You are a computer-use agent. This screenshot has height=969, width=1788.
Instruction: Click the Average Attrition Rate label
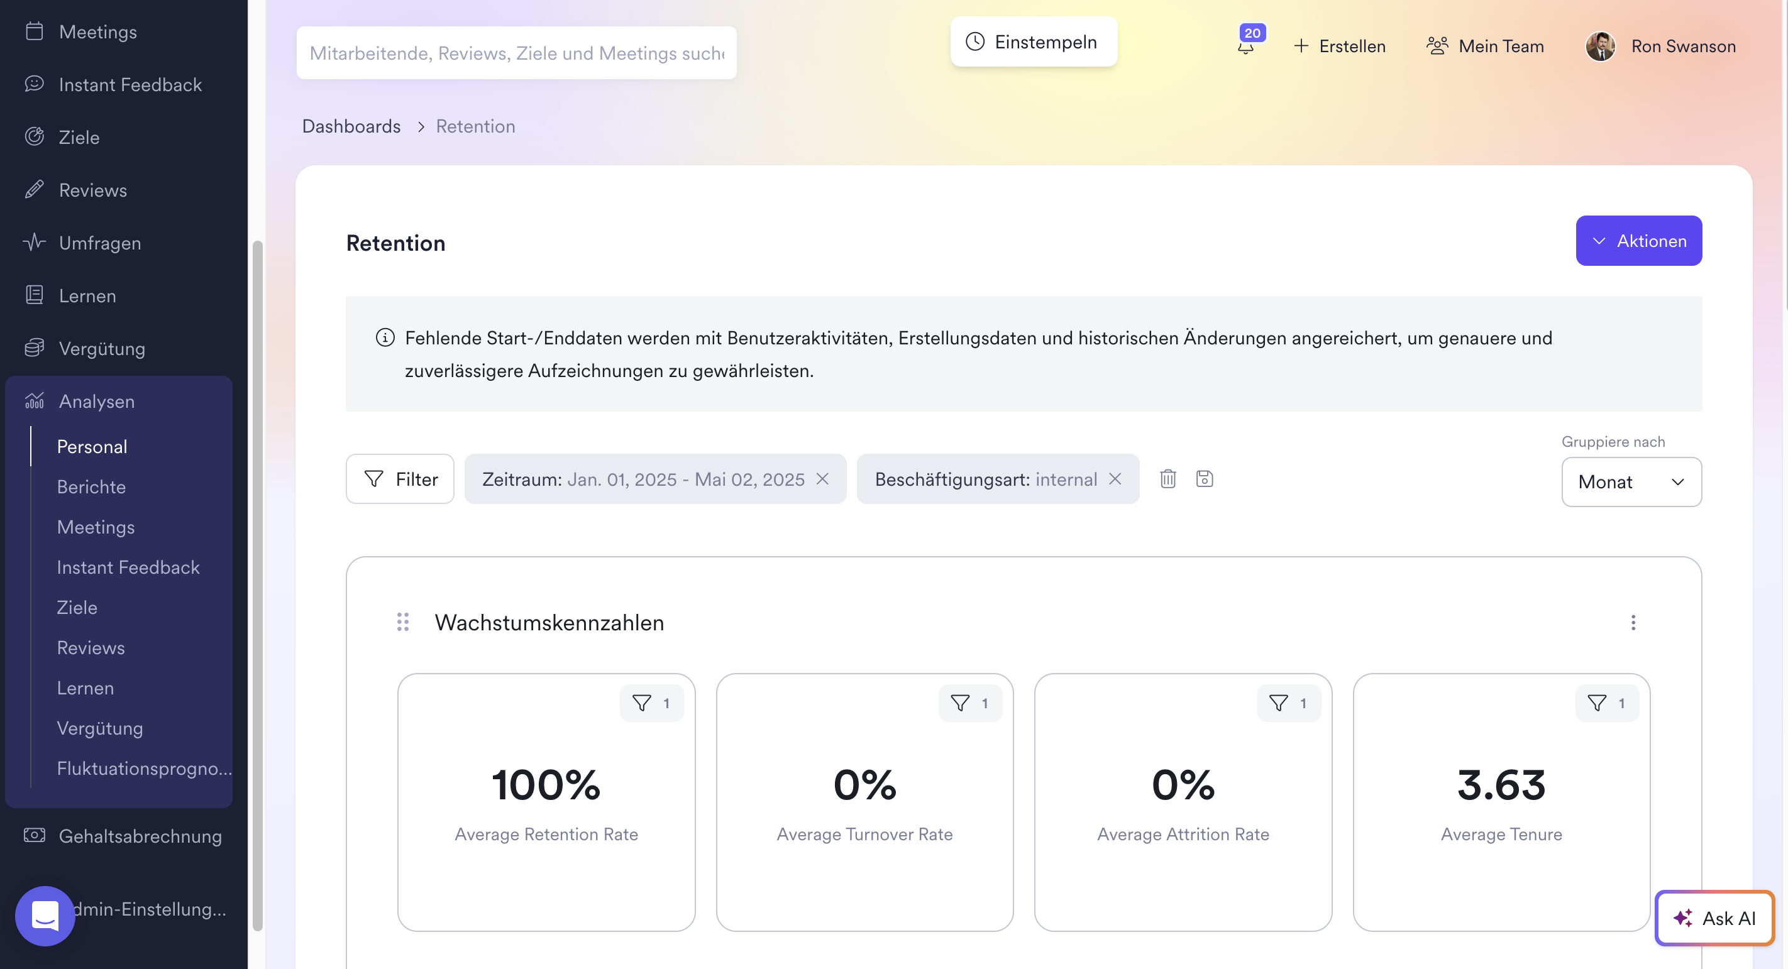[x=1183, y=834]
